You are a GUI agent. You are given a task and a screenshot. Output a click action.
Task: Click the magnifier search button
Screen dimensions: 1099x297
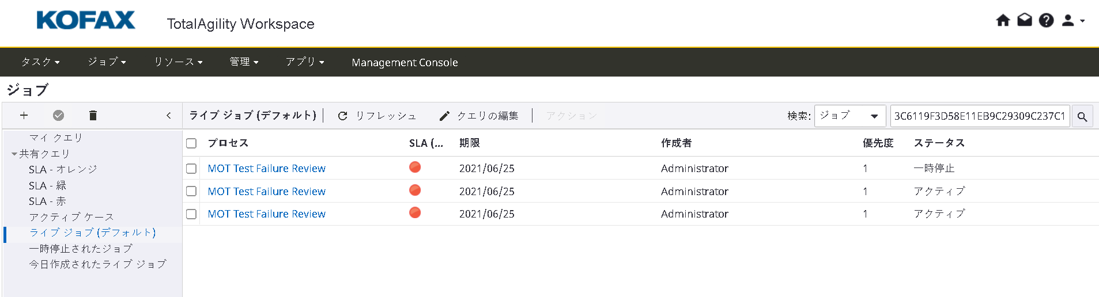pyautogui.click(x=1082, y=116)
